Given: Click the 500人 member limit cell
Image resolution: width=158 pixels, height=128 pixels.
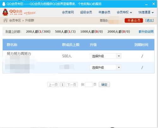Looking at the screenshot, I should point(67,56).
